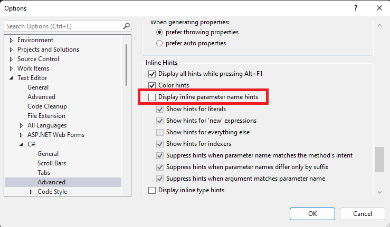Click the Cancel button
390x227 pixels.
[x=363, y=214]
